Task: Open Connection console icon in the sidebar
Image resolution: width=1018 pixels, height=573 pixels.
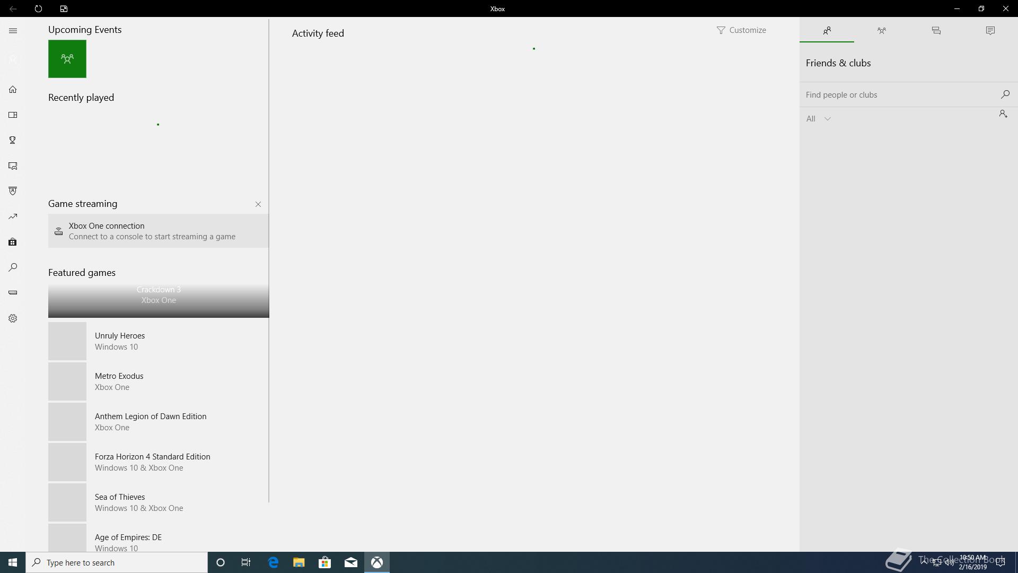Action: pos(13,292)
